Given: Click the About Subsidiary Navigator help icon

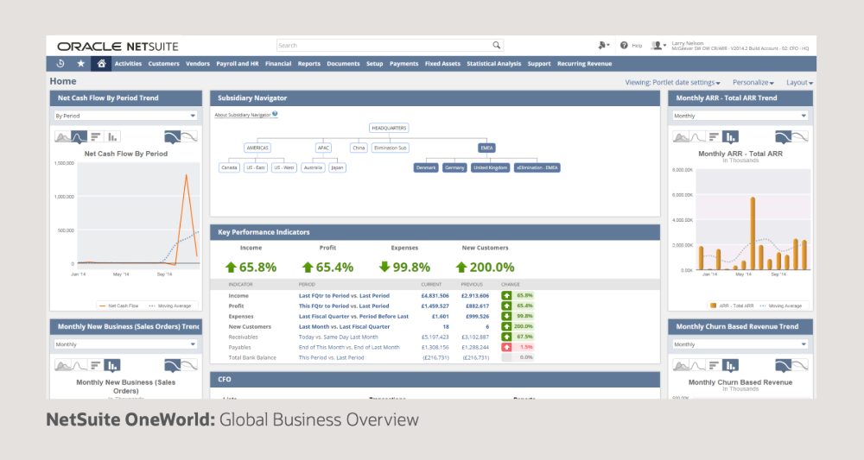Looking at the screenshot, I should coord(275,114).
